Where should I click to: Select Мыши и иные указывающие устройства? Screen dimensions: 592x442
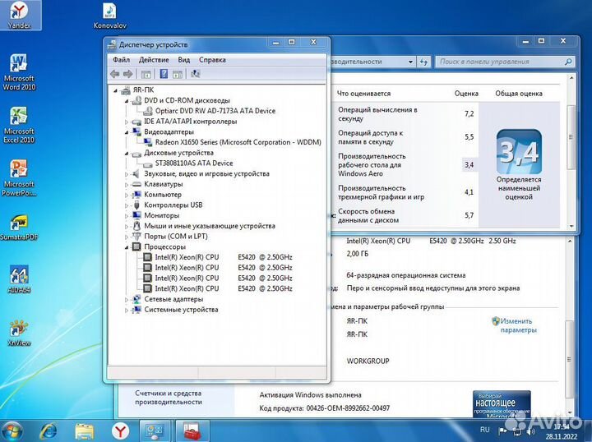(x=210, y=226)
